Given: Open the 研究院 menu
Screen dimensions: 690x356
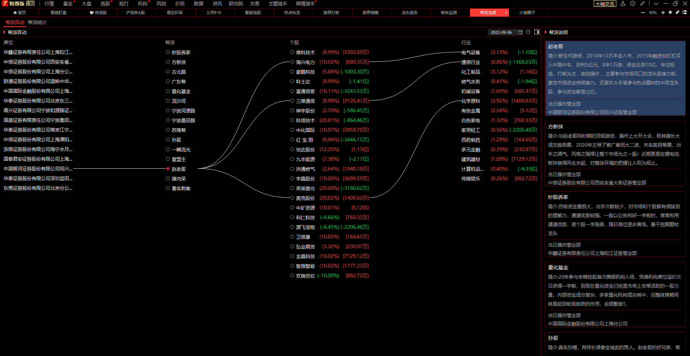Looking at the screenshot, I should [236, 4].
